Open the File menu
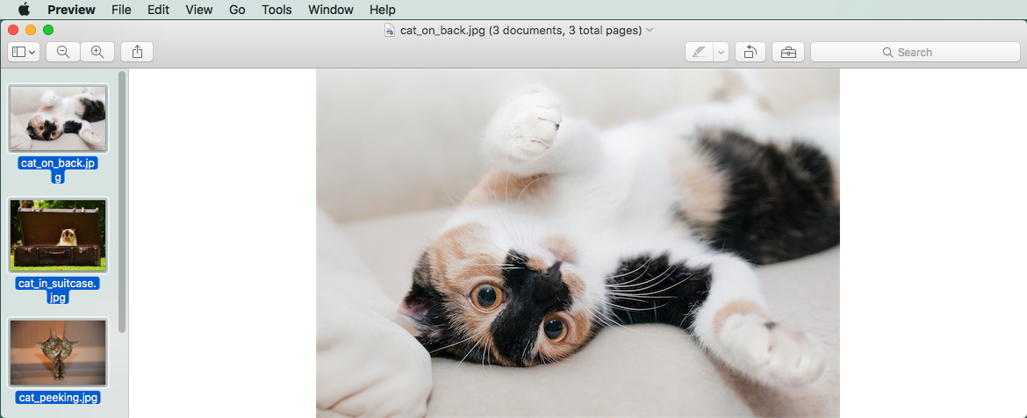The image size is (1027, 418). point(121,10)
